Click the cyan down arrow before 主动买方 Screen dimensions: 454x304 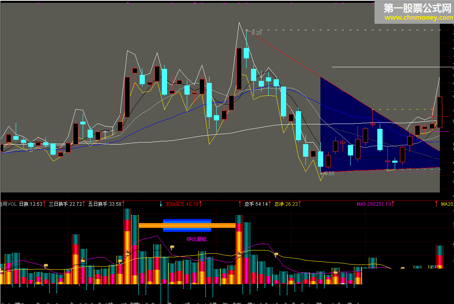click(x=161, y=204)
